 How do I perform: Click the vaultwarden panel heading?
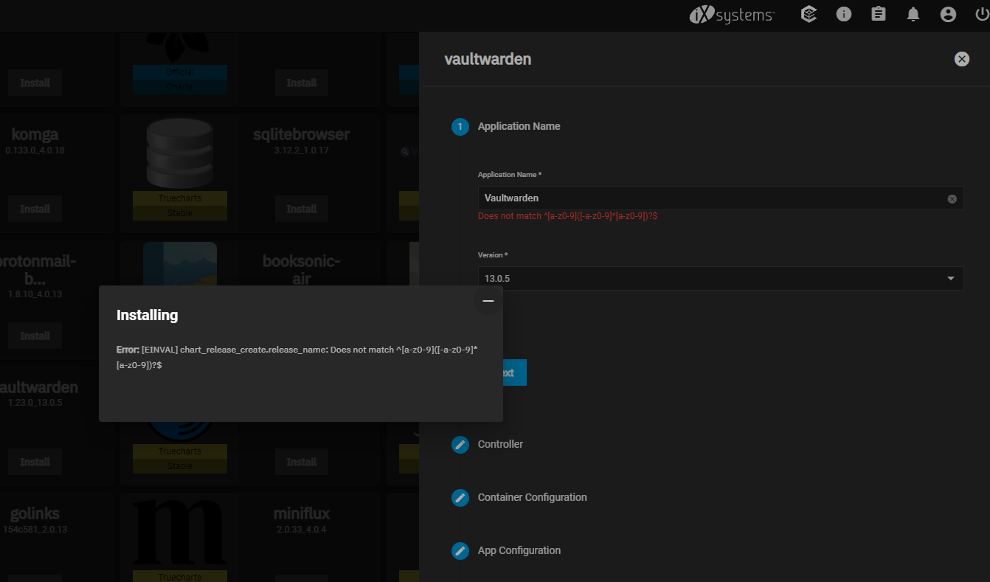tap(488, 59)
